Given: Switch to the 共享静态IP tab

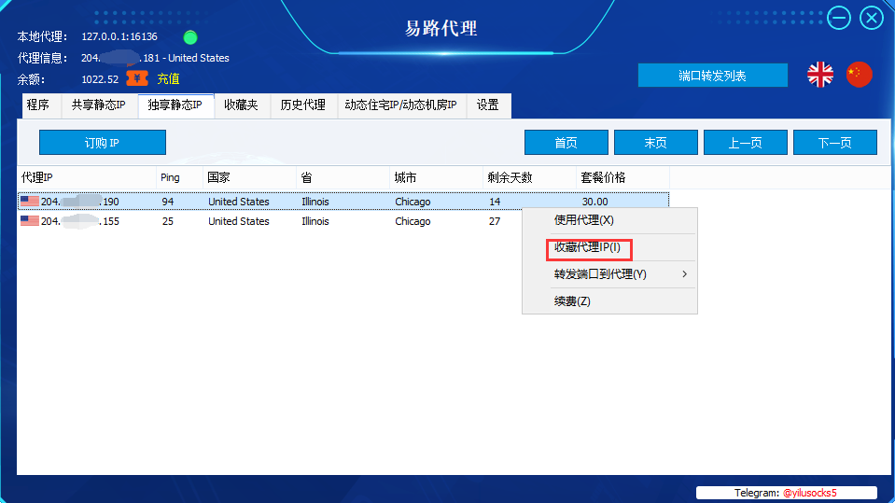Looking at the screenshot, I should tap(99, 105).
